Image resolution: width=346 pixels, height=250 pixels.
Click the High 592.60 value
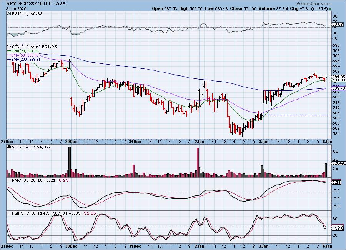[191, 8]
